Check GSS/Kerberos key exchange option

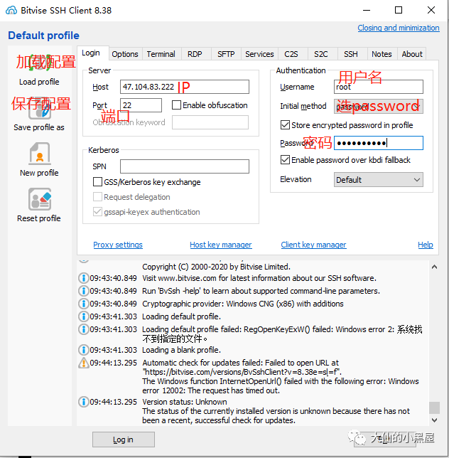(98, 182)
